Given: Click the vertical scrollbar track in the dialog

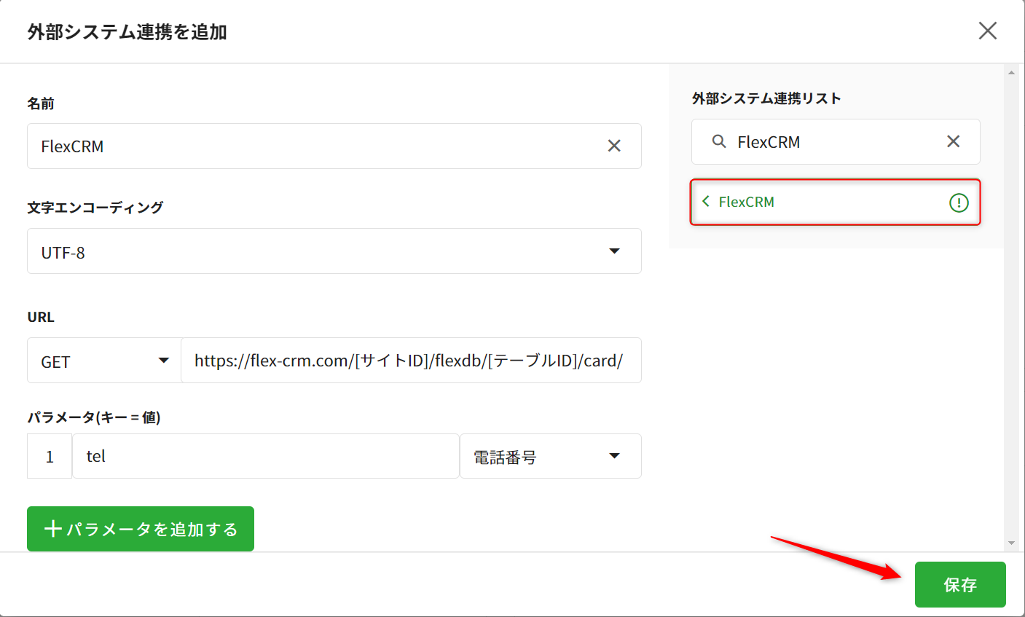Looking at the screenshot, I should [1010, 306].
